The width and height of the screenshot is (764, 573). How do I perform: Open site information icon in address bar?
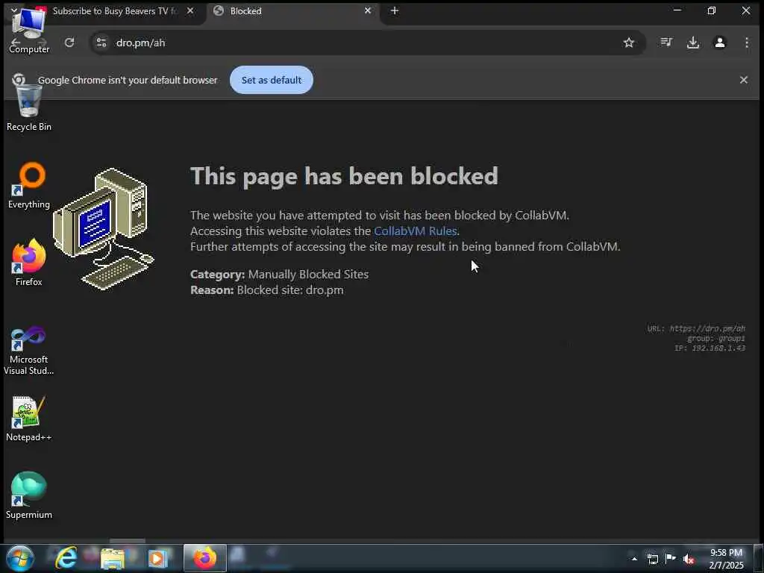101,43
